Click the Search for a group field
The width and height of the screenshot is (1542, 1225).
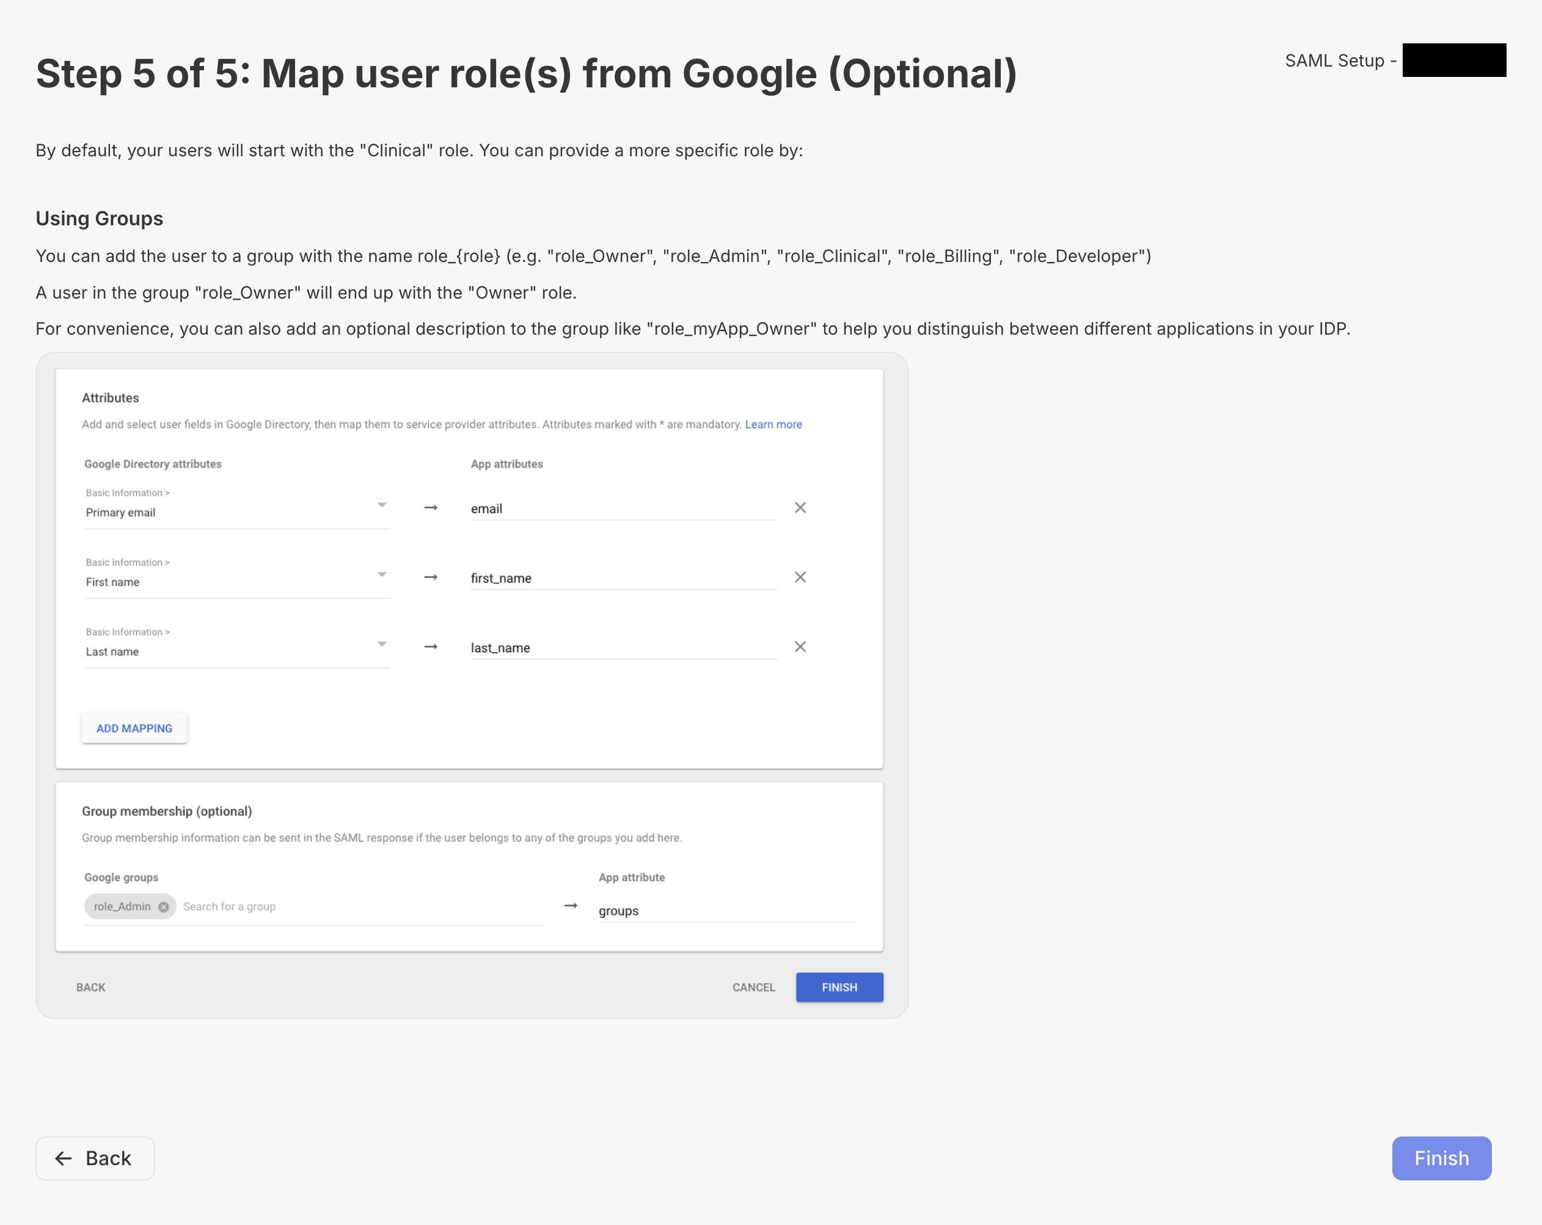click(x=361, y=906)
